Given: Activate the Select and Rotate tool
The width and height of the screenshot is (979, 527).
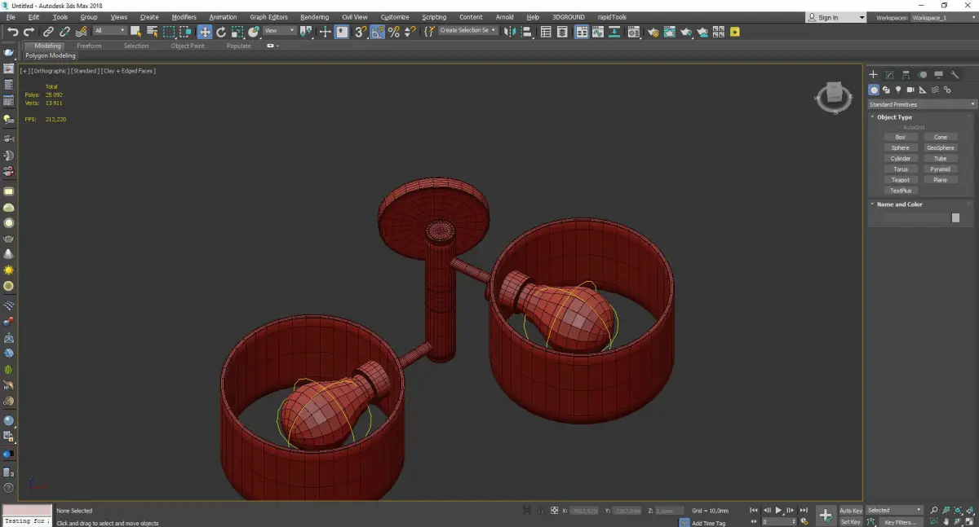Looking at the screenshot, I should pos(221,32).
